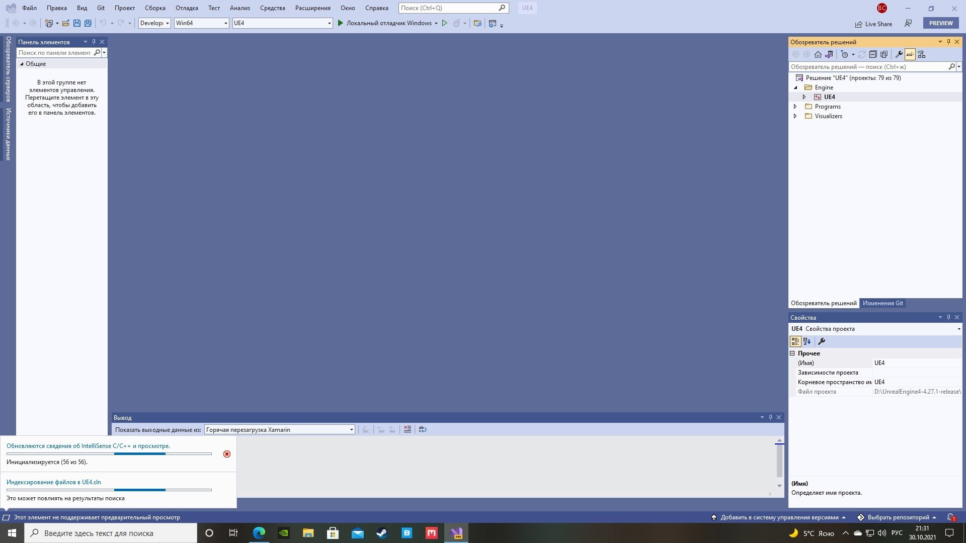Start without debugging using green outline arrow
Image resolution: width=966 pixels, height=543 pixels.
(444, 23)
